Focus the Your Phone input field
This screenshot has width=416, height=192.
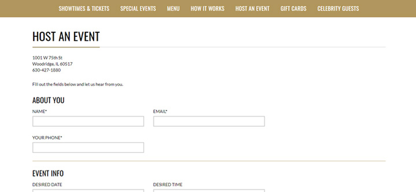(x=88, y=148)
